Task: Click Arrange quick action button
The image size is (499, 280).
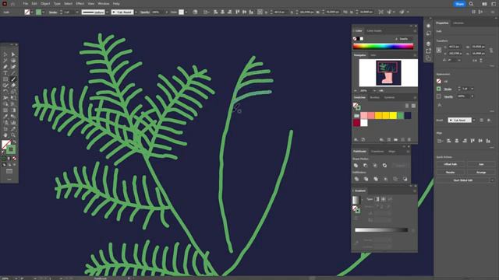Action: click(x=481, y=172)
